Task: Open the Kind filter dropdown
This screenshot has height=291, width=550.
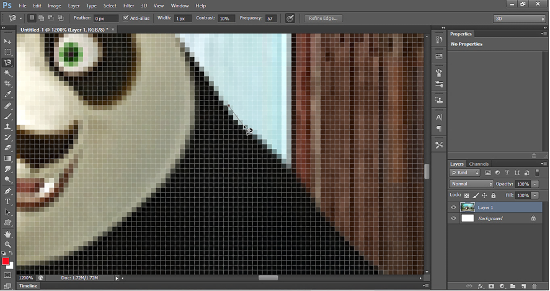Action: point(464,172)
